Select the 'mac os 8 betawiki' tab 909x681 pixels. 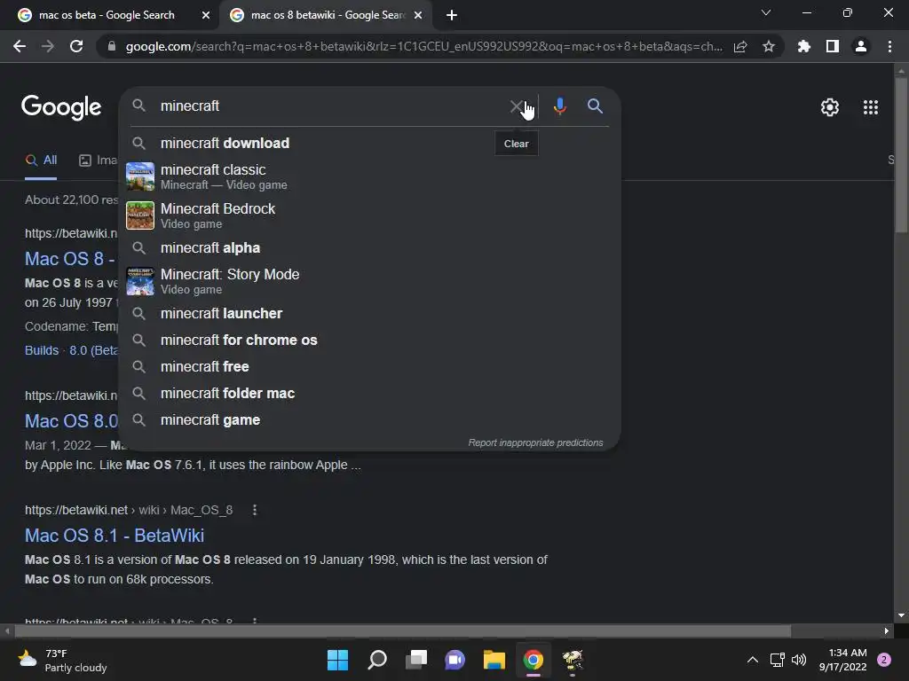pos(328,15)
